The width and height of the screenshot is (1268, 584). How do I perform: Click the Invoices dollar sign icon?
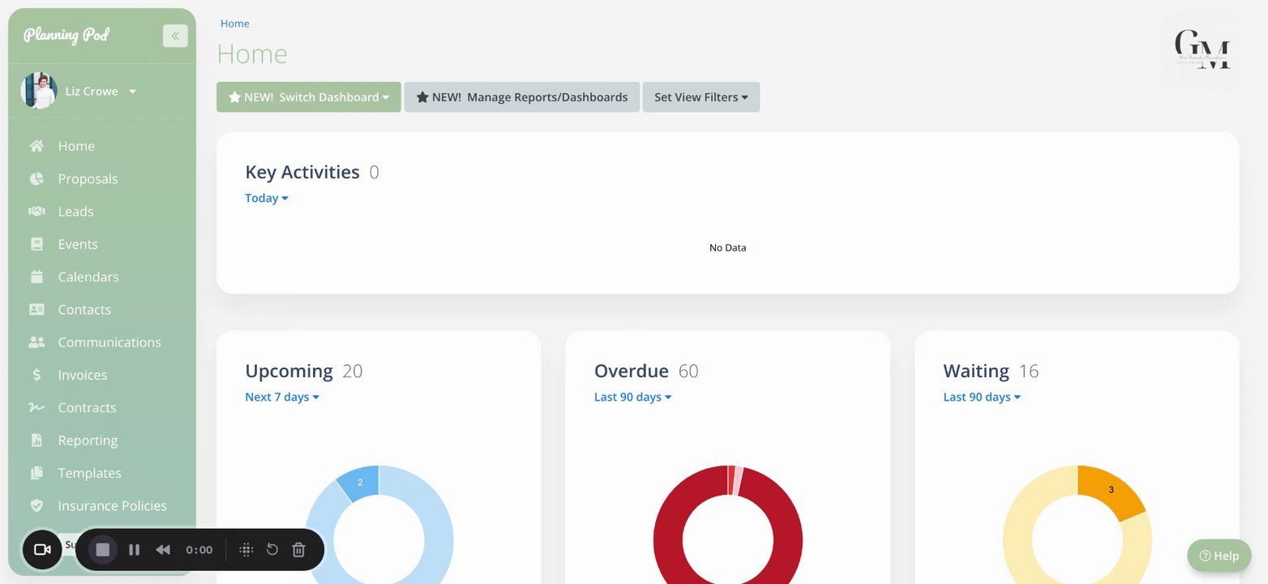coord(36,375)
